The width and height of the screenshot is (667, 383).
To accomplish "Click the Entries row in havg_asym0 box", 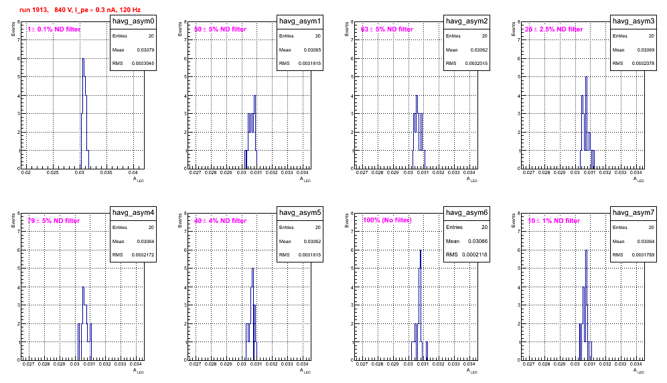I will click(133, 36).
